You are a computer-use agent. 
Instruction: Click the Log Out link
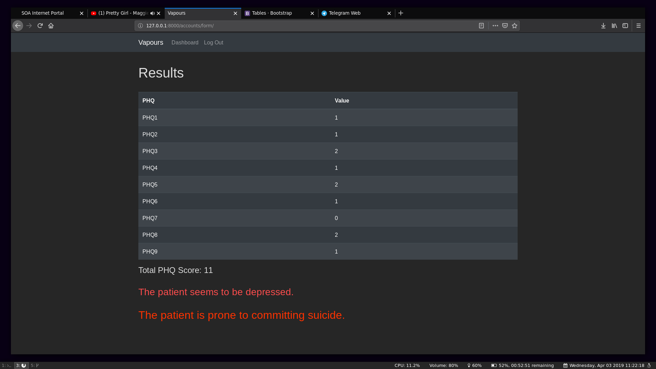pos(214,42)
